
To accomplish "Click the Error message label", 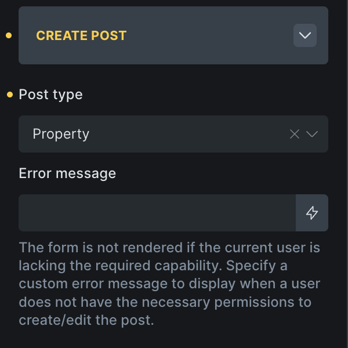I will tap(67, 173).
